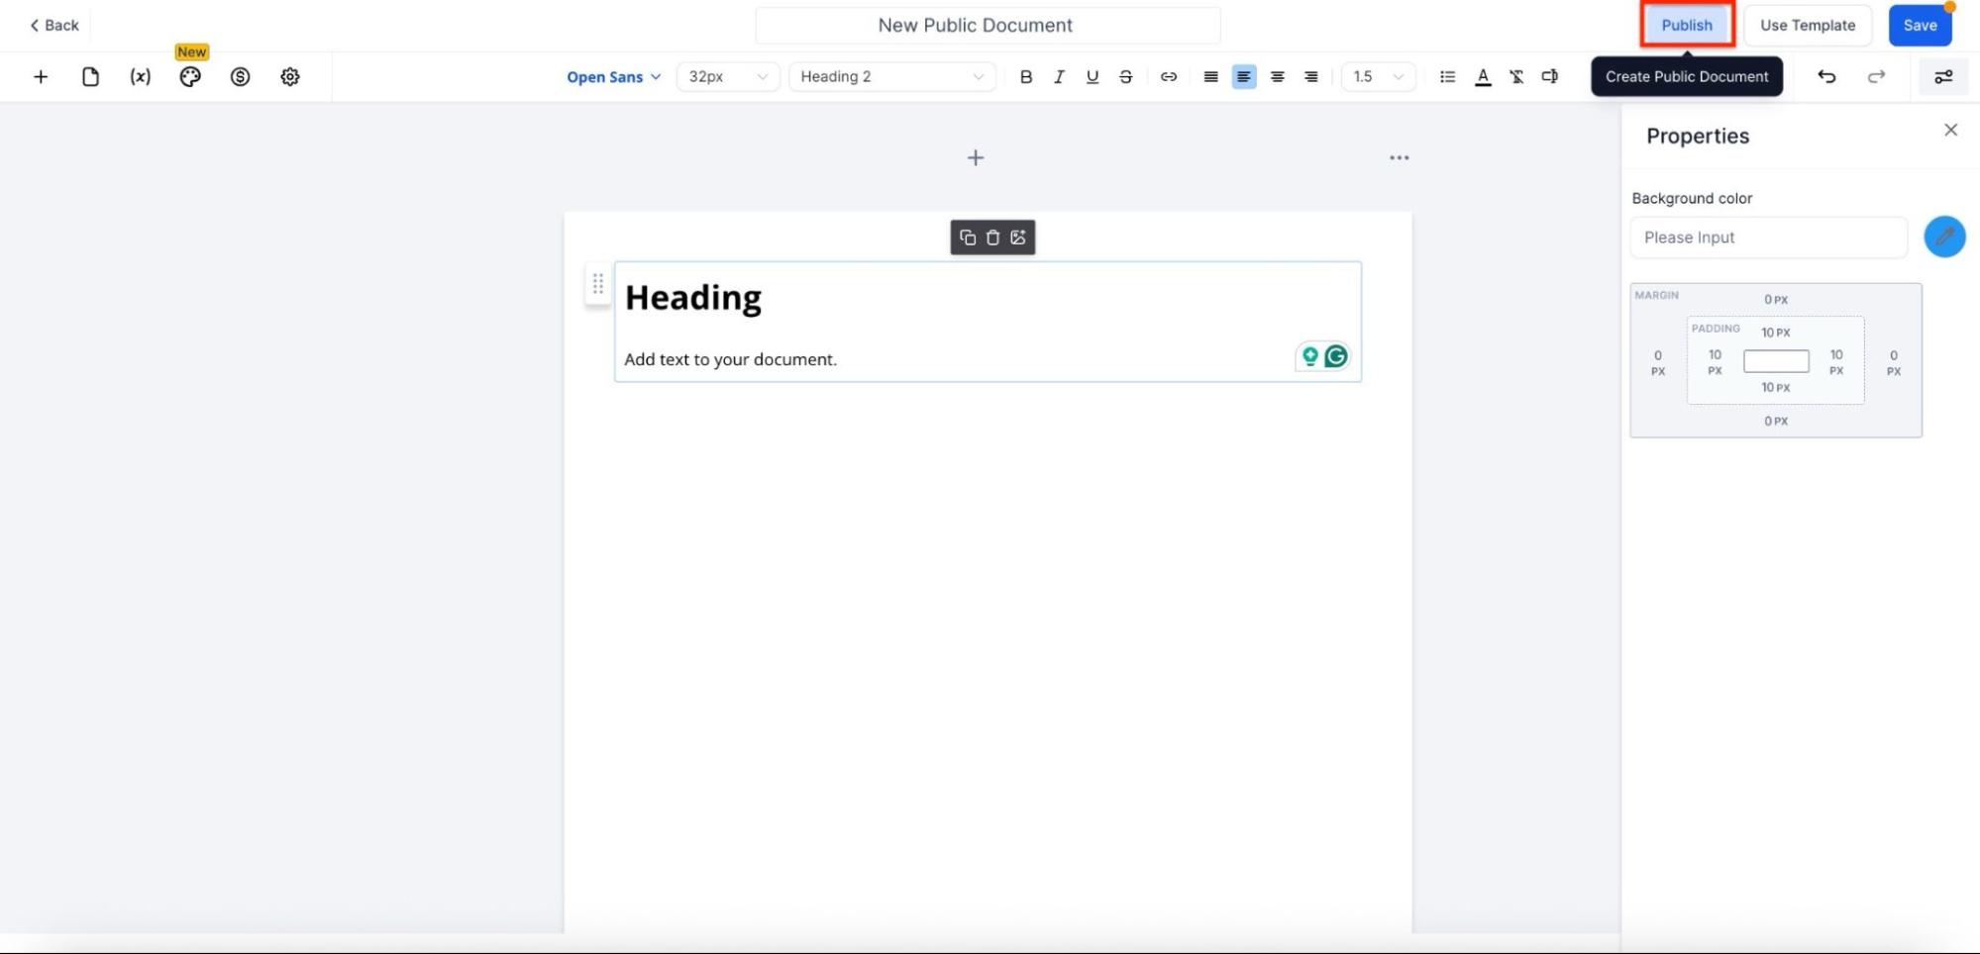Open the background color picker swatch
This screenshot has height=954, width=1980.
pos(1944,238)
